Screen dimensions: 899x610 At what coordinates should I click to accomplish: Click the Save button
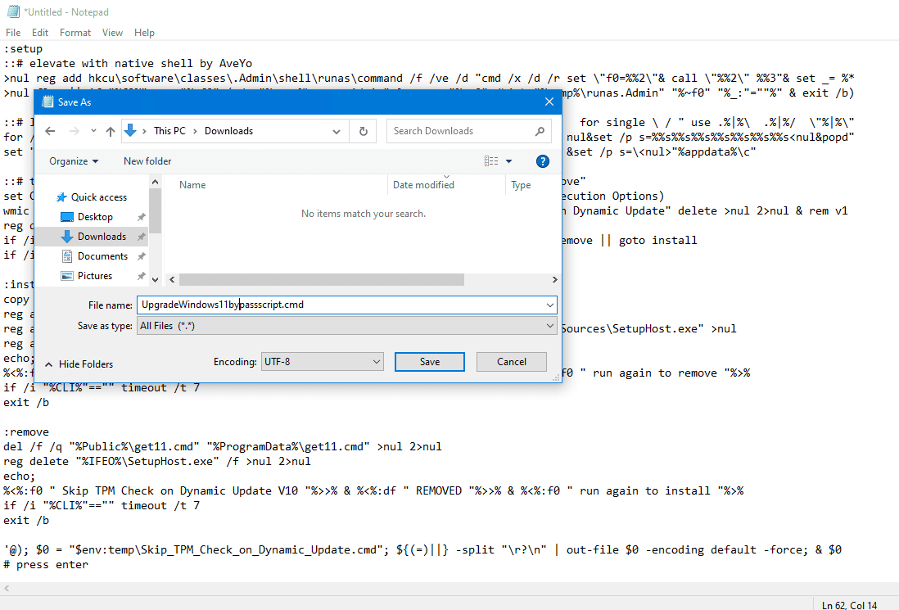[429, 361]
